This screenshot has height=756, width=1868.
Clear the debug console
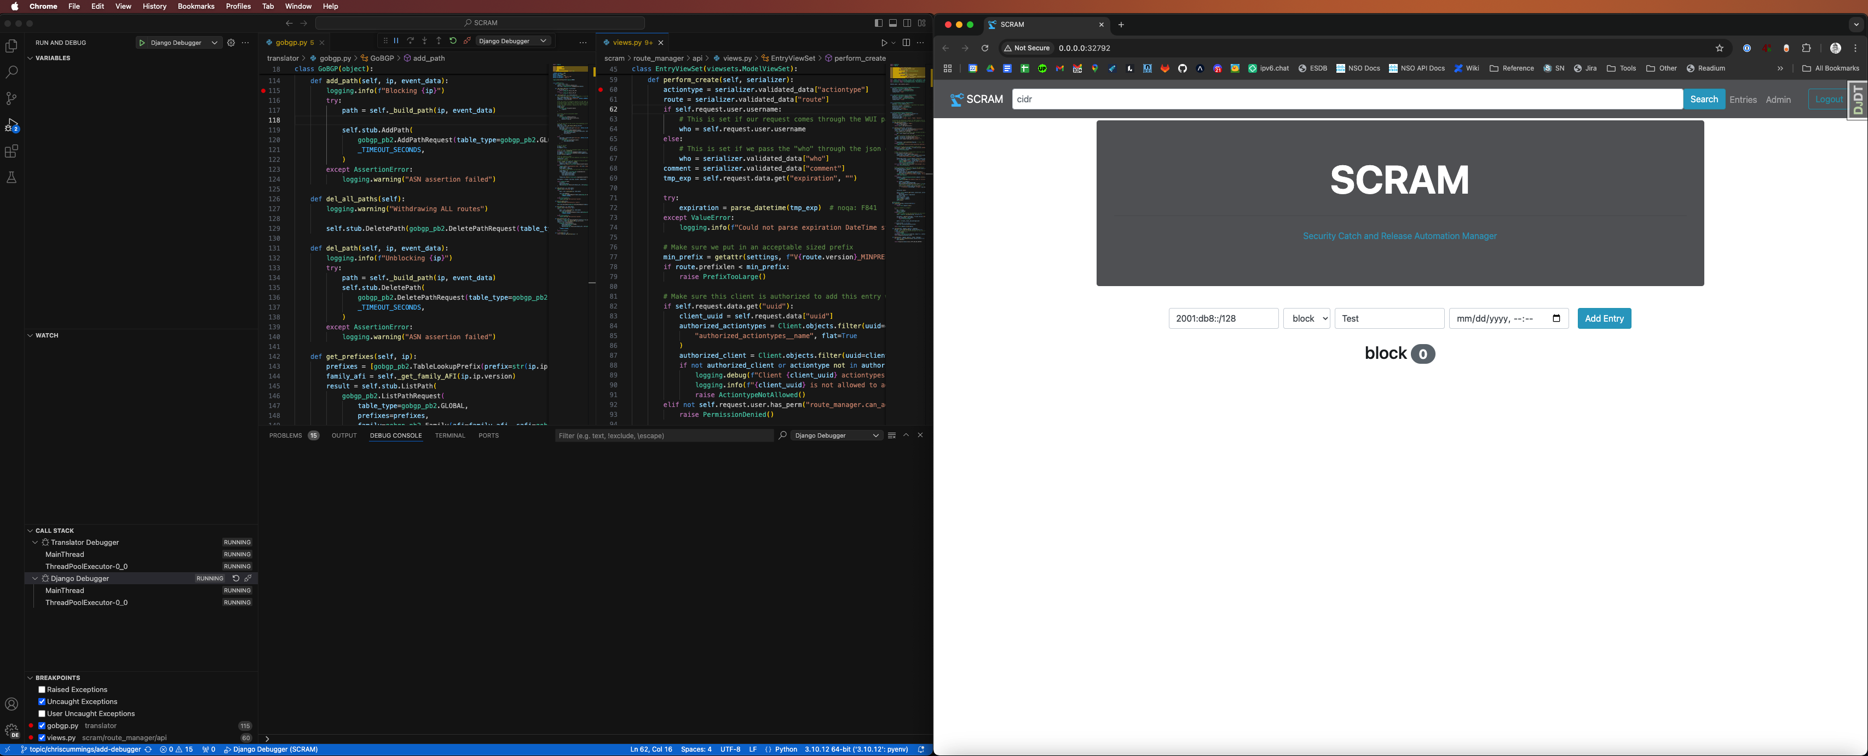point(892,435)
